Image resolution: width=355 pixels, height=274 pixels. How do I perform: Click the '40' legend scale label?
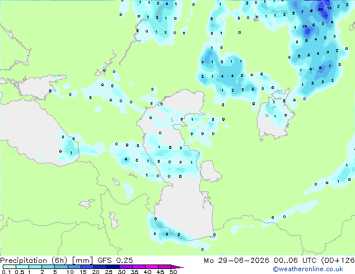pos(147,272)
